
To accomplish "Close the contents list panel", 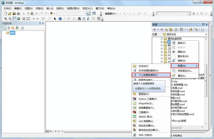I will point(43,23).
